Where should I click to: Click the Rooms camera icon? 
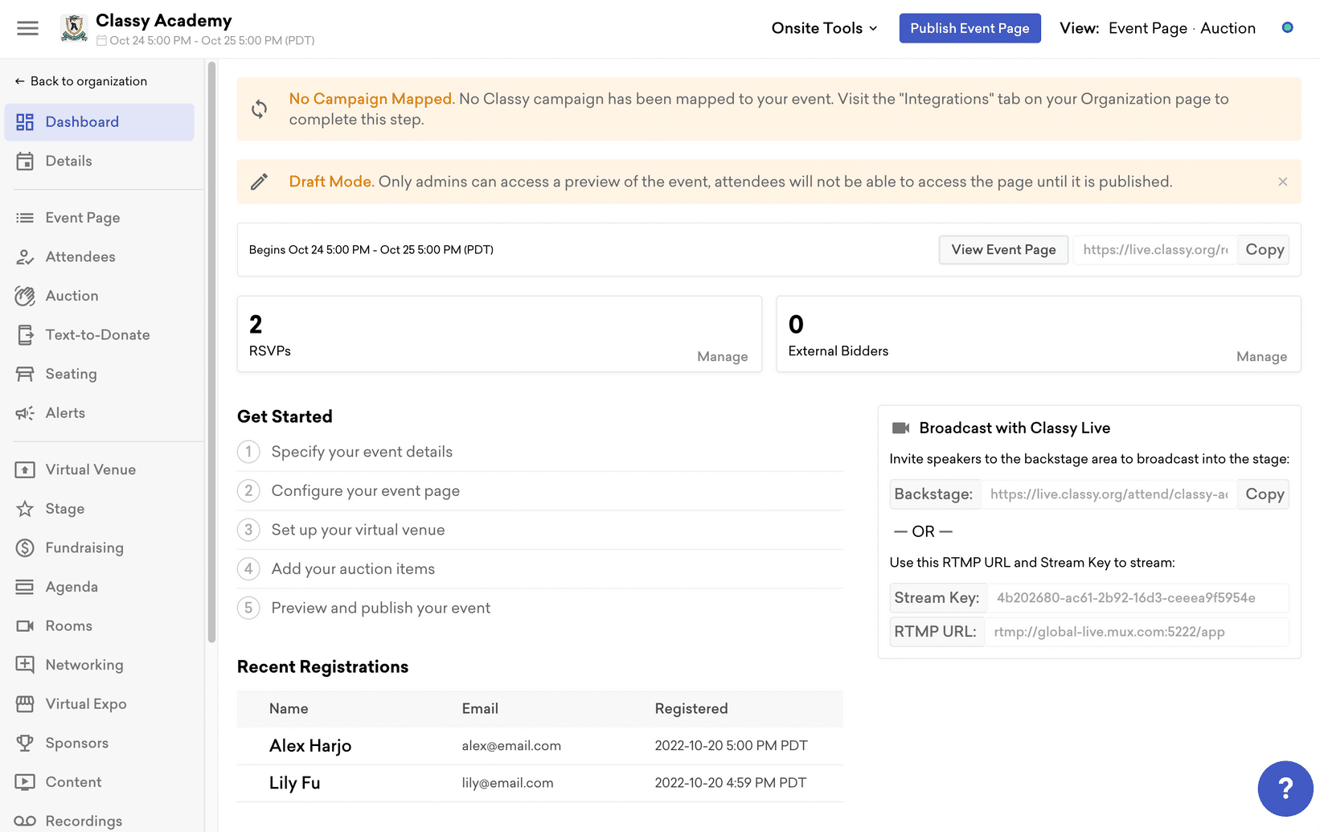[x=25, y=626]
